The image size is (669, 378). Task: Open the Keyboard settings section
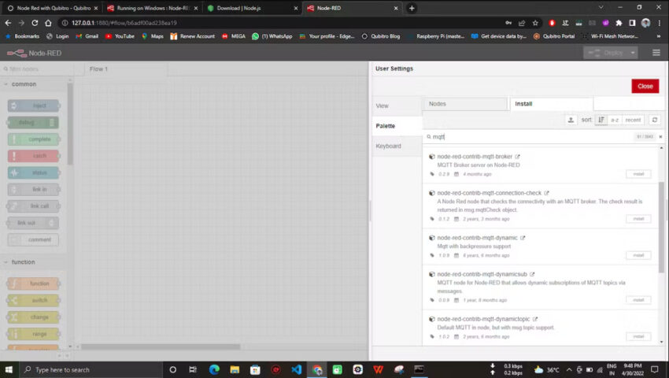[388, 146]
